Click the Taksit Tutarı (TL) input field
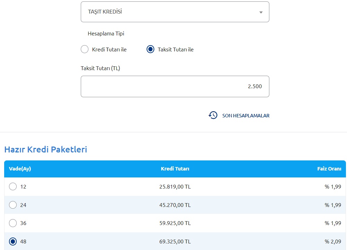Viewport: 347px width, 250px height. (x=175, y=86)
